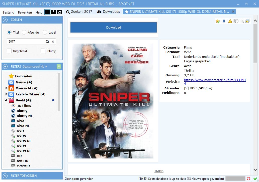This screenshot has width=259, height=182.
Task: Click the search magnifier in the search field
Action: pos(47,42)
